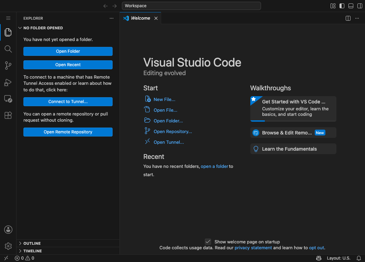Open Get Started with VS Code walkthrough
365x262 pixels.
coord(293,109)
